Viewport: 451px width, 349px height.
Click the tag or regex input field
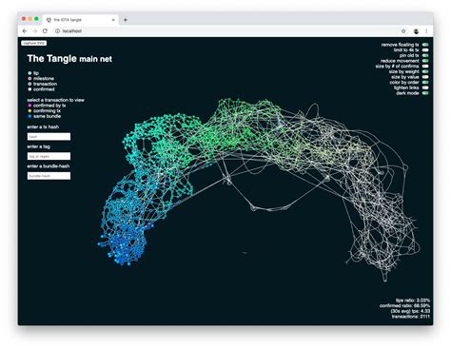click(x=49, y=156)
